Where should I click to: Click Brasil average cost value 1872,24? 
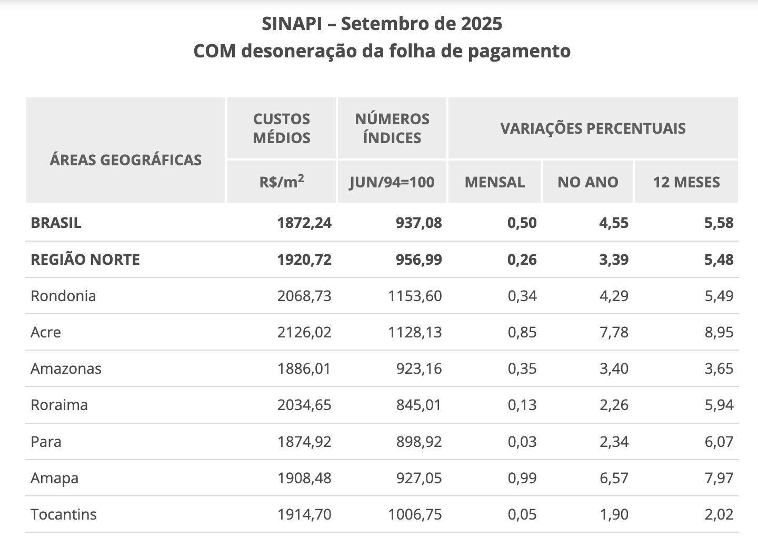point(304,223)
